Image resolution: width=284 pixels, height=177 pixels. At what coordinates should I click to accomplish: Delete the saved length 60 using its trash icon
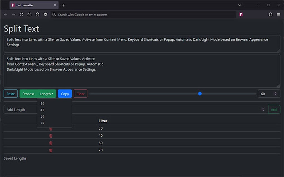(x=51, y=143)
